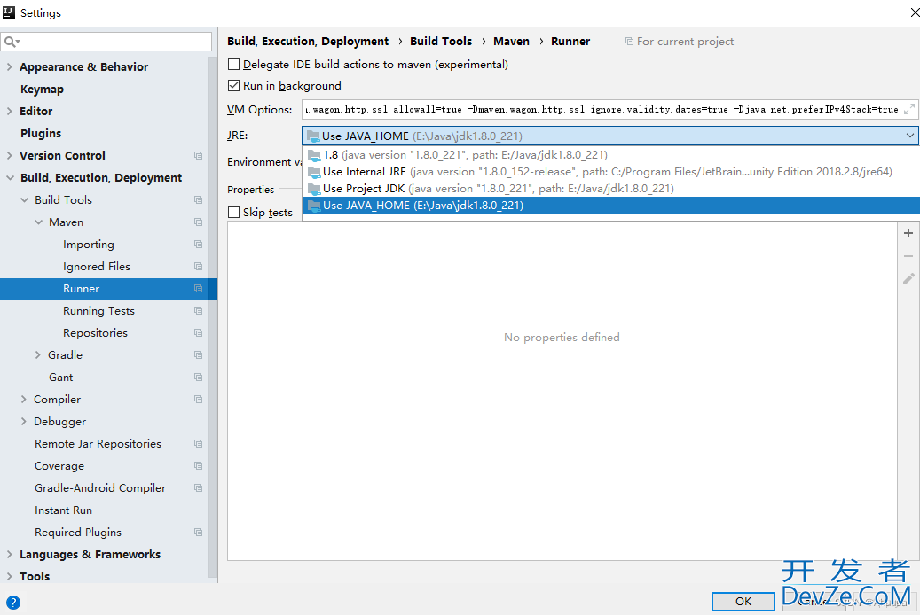Screen dimensions: 920x615
Task: Click project-level icon beside Coverage
Action: [x=199, y=466]
